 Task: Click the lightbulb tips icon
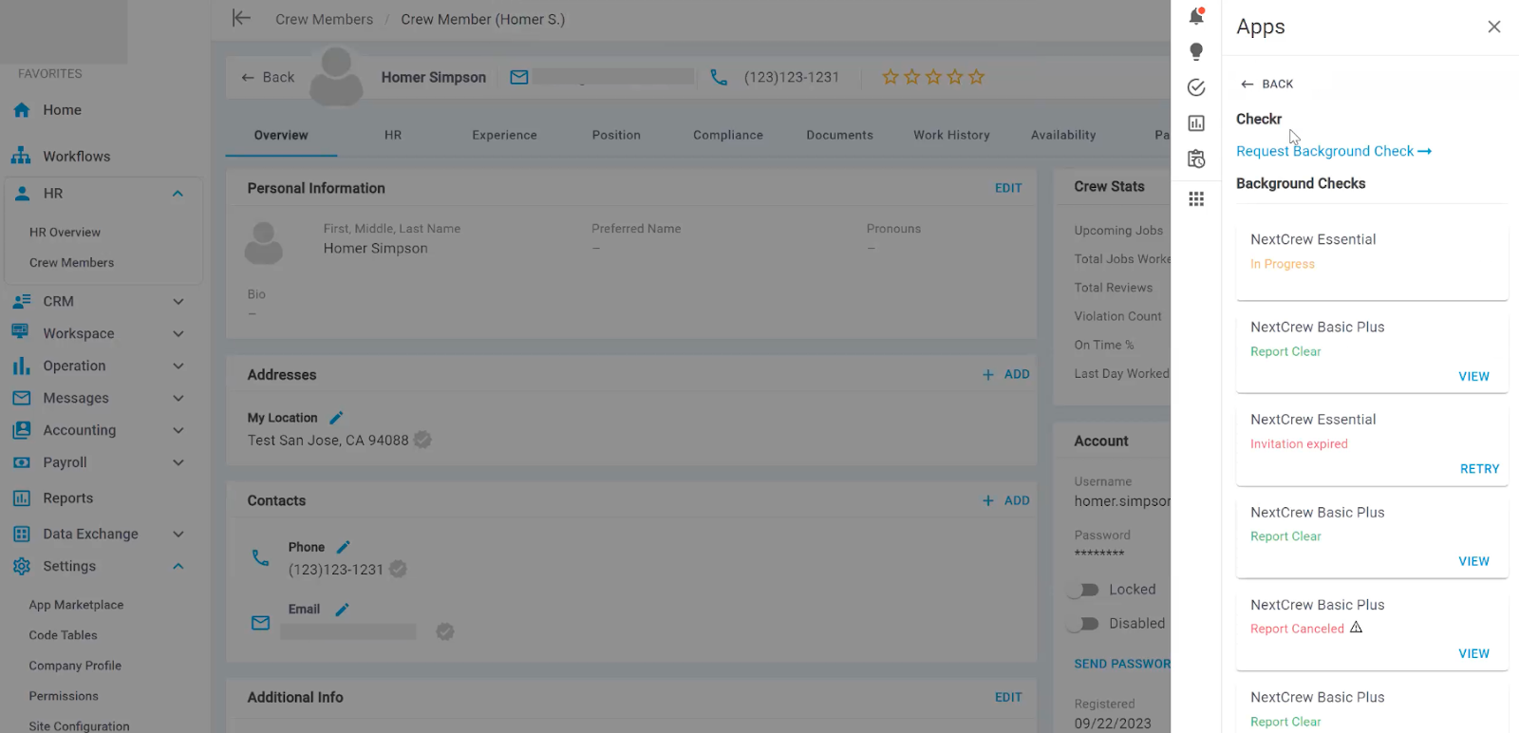1196,51
